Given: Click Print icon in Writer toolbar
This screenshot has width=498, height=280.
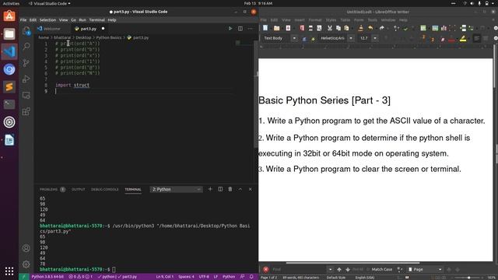Looking at the screenshot, I should click(x=310, y=28).
